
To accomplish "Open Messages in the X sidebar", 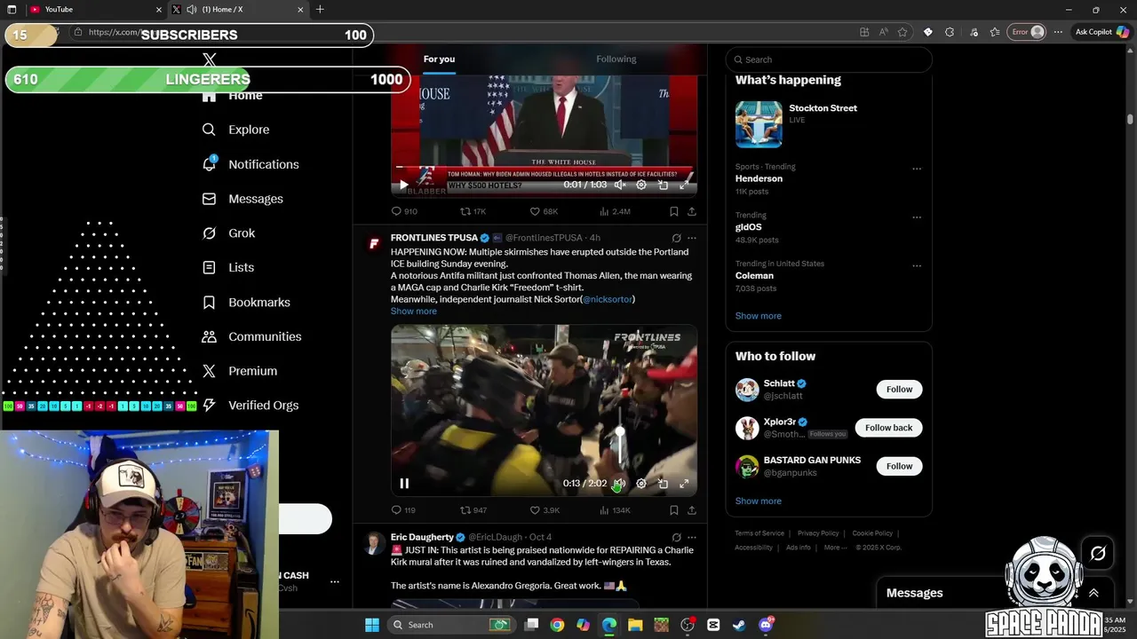I will [243, 199].
